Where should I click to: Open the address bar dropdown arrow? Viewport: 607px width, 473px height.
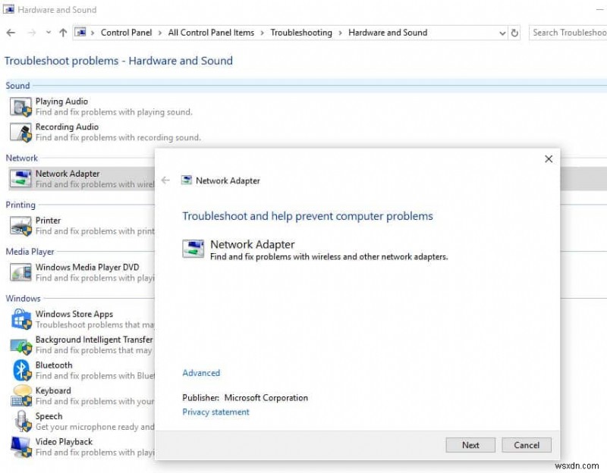tap(502, 33)
